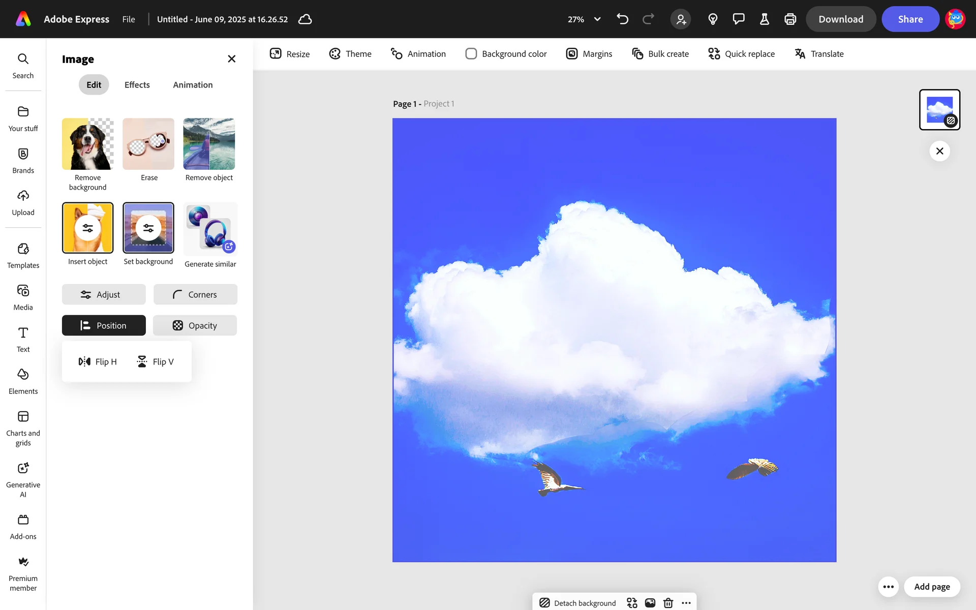Click the delete trash icon below canvas
976x610 pixels.
tap(668, 603)
